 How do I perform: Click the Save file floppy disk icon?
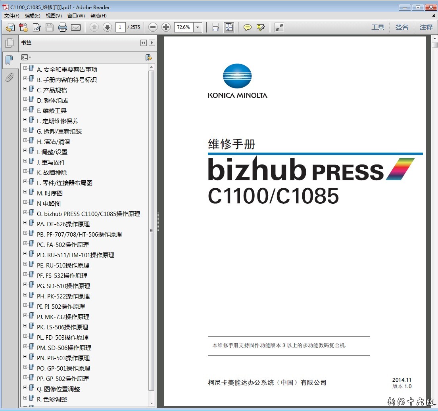click(50, 27)
